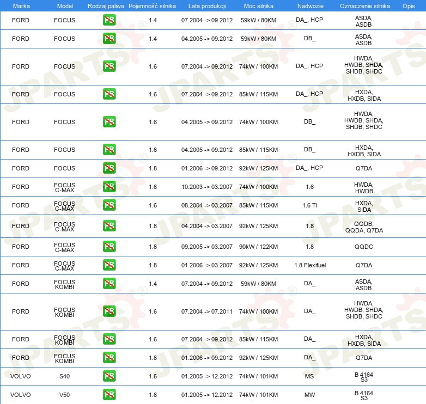Screen dimensions: 426x404
Task: Select the VOLVO cell in S40 row
Action: (20, 376)
